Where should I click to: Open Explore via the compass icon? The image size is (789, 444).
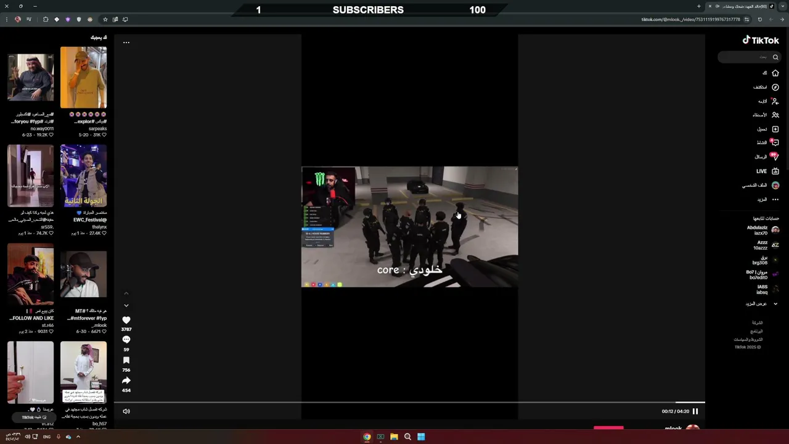(775, 87)
